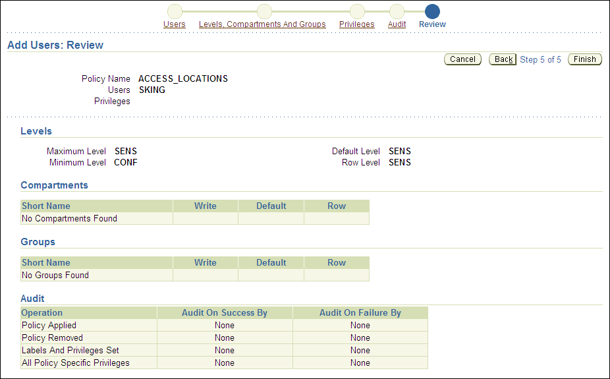Click the Users step circle icon

175,11
